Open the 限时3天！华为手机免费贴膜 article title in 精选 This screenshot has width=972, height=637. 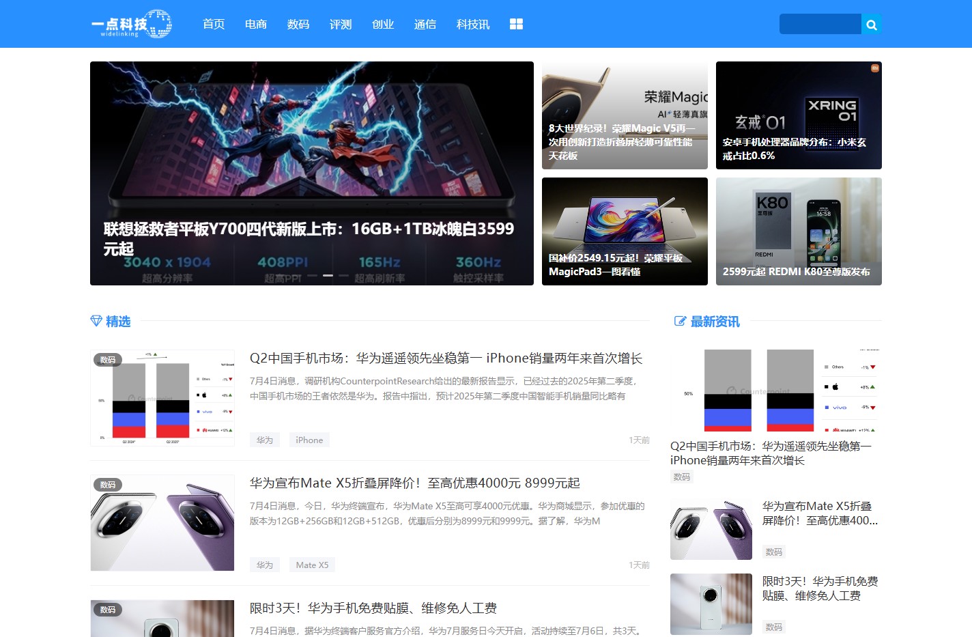[373, 608]
